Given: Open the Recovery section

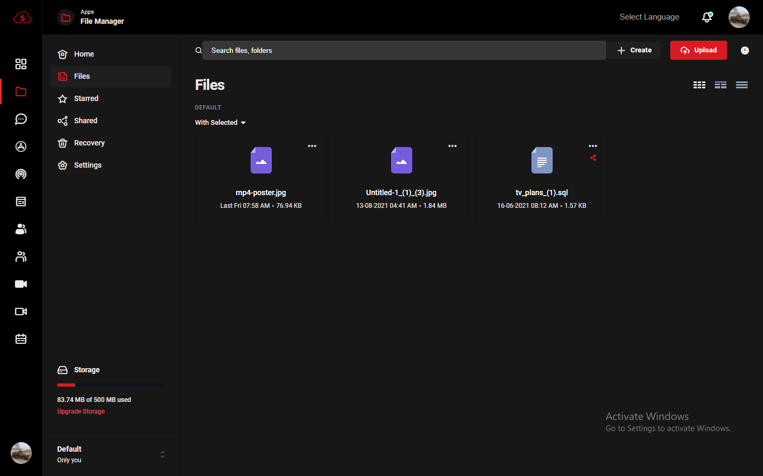Looking at the screenshot, I should [89, 143].
